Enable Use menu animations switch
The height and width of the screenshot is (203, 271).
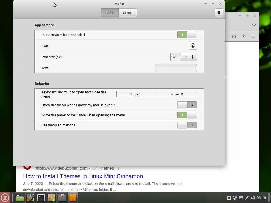[187, 125]
